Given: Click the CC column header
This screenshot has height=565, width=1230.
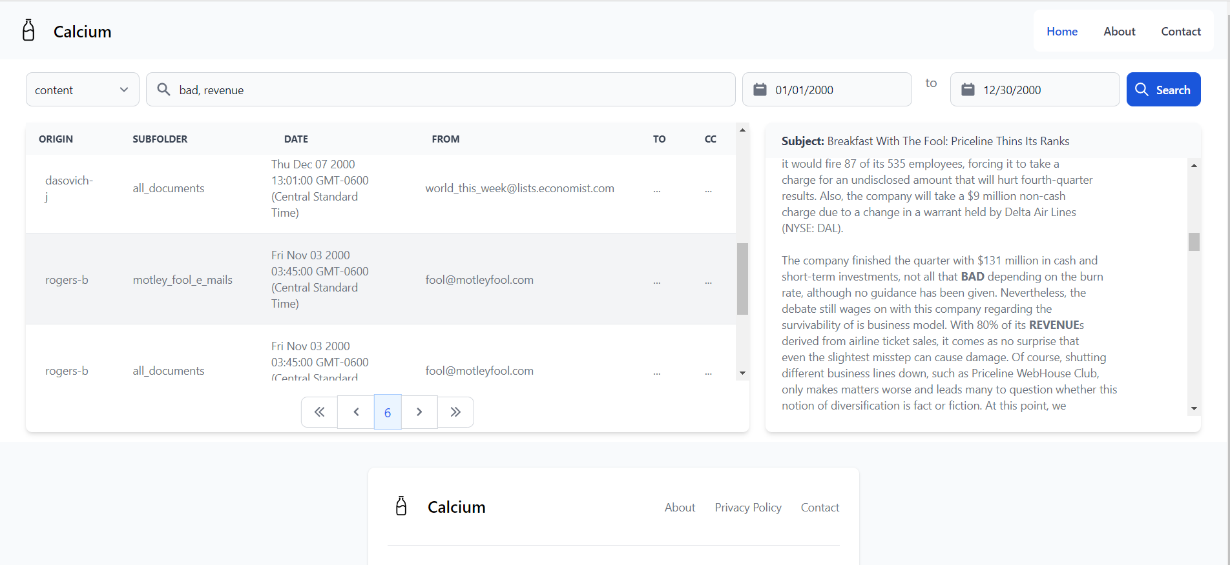Looking at the screenshot, I should 710,139.
